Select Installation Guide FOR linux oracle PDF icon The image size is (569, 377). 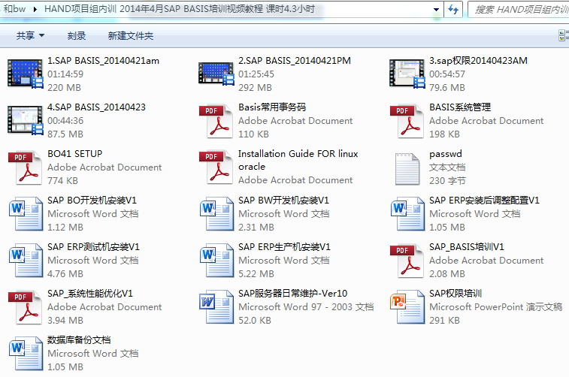tap(216, 167)
